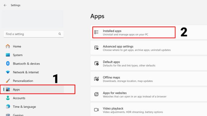Click the Default apps icon
Viewport: 207px width, 116px height.
[96, 63]
